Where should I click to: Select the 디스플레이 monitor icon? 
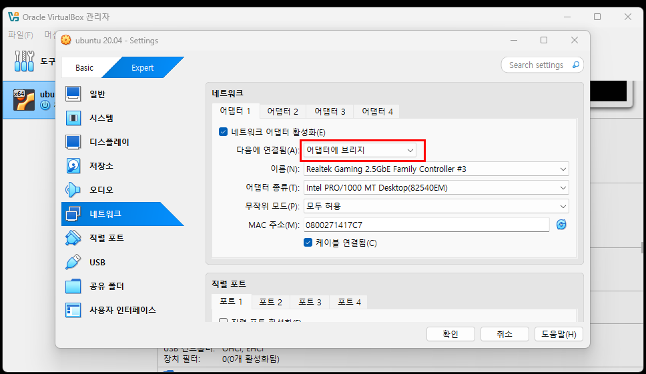tap(73, 142)
